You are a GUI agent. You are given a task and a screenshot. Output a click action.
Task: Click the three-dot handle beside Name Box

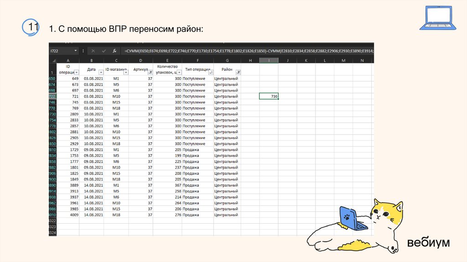tap(83, 51)
